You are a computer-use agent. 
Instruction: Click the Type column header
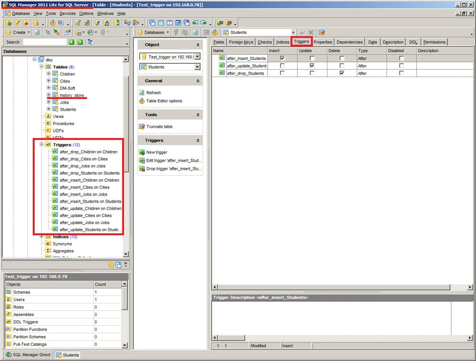pos(372,51)
